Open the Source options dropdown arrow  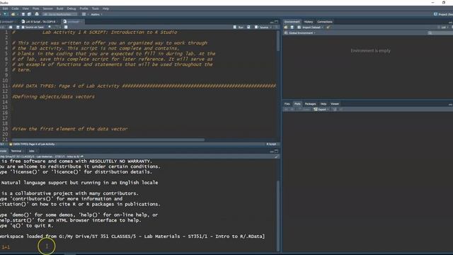270,27
